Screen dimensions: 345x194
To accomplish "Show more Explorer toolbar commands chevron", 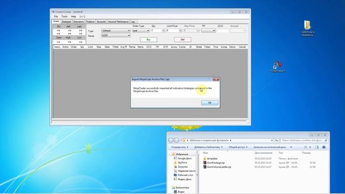I will tap(291, 147).
